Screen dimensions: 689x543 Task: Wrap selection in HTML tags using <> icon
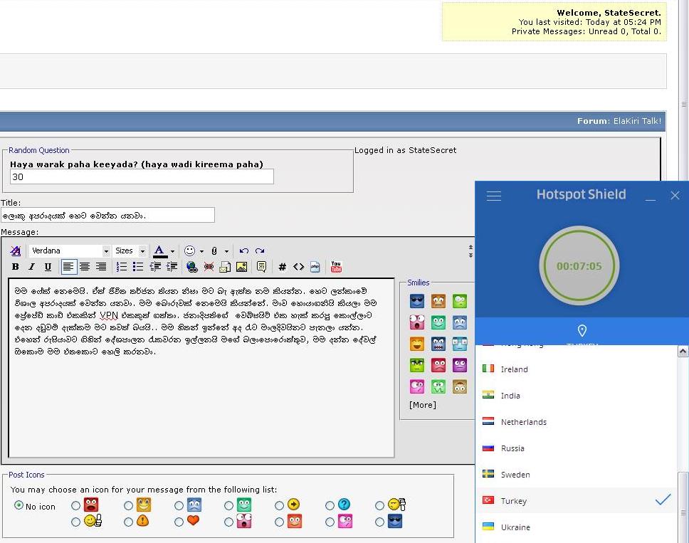coord(299,267)
